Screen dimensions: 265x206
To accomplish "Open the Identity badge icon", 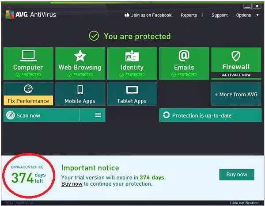I will coord(132,56).
